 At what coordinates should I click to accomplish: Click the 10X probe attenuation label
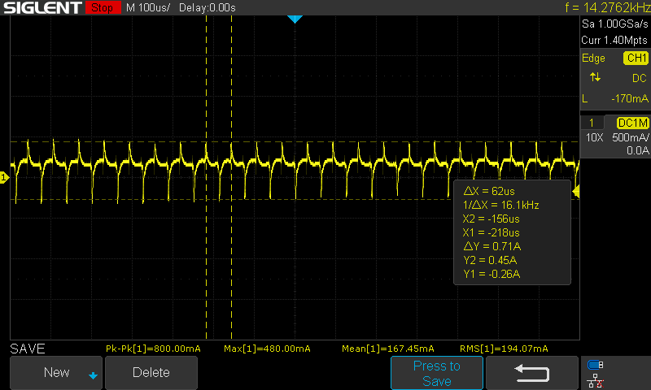tap(594, 137)
